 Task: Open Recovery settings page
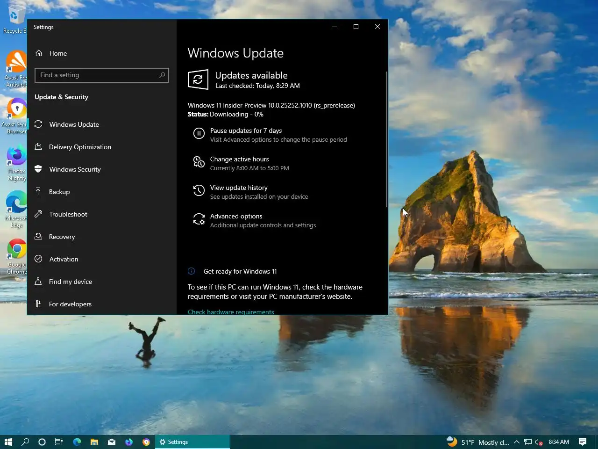[x=102, y=237]
